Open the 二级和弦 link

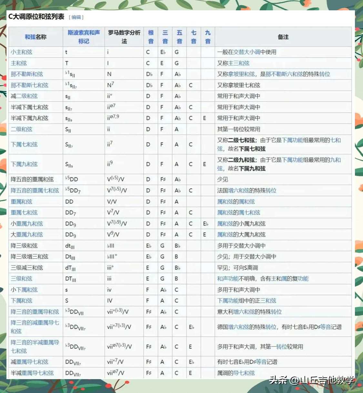click(x=21, y=129)
